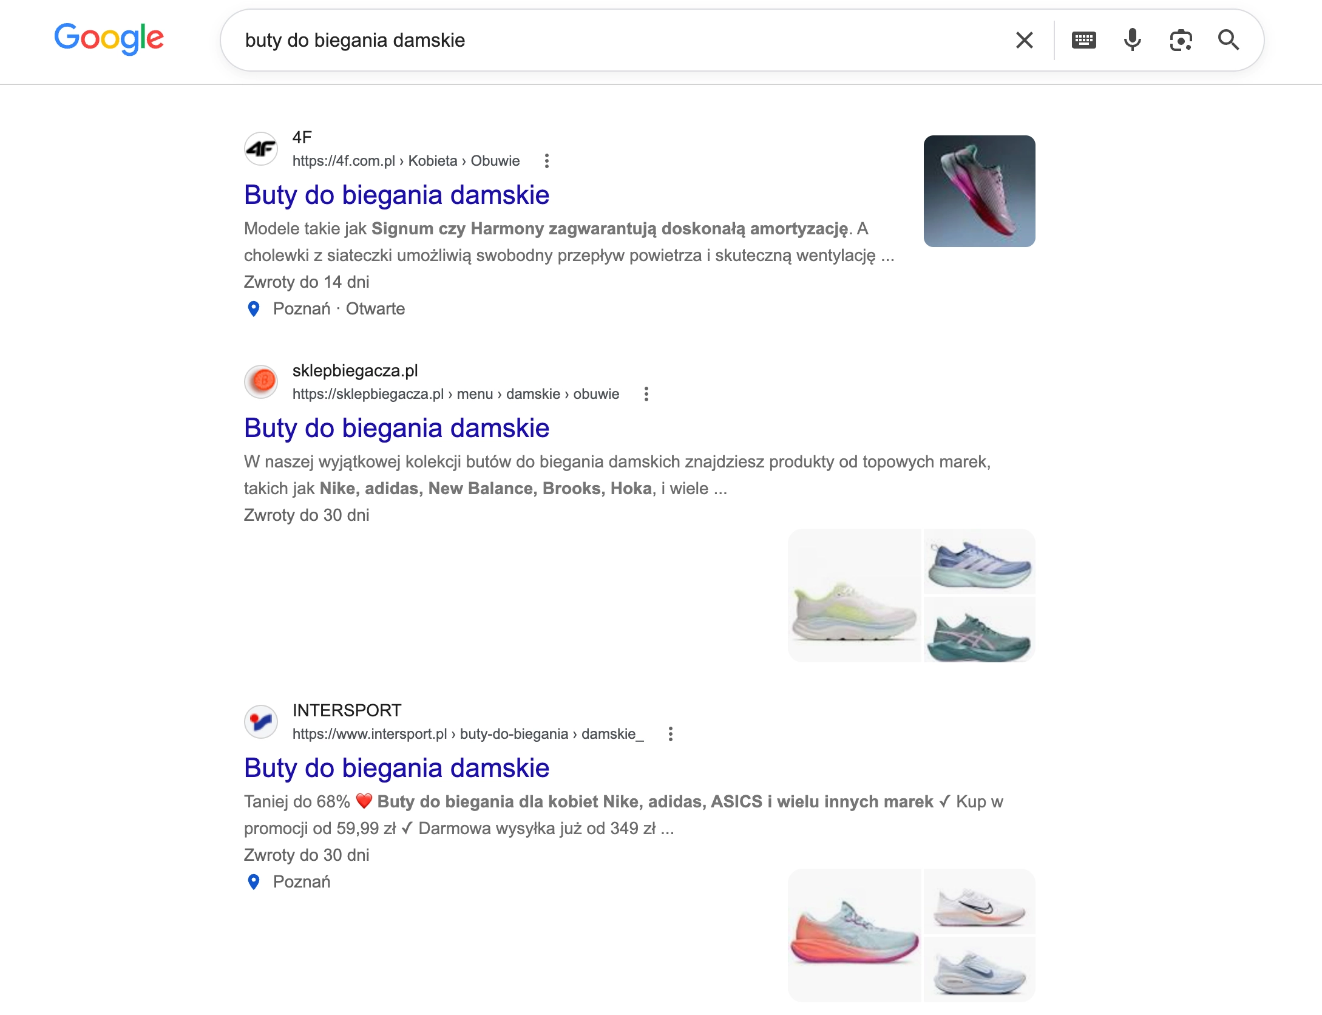Click the Google logo
Image resolution: width=1322 pixels, height=1015 pixels.
click(109, 39)
